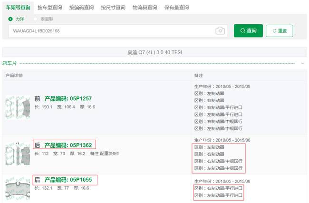The width and height of the screenshot is (309, 203).
Task: Click the 备注 column header
Action: 198,76
